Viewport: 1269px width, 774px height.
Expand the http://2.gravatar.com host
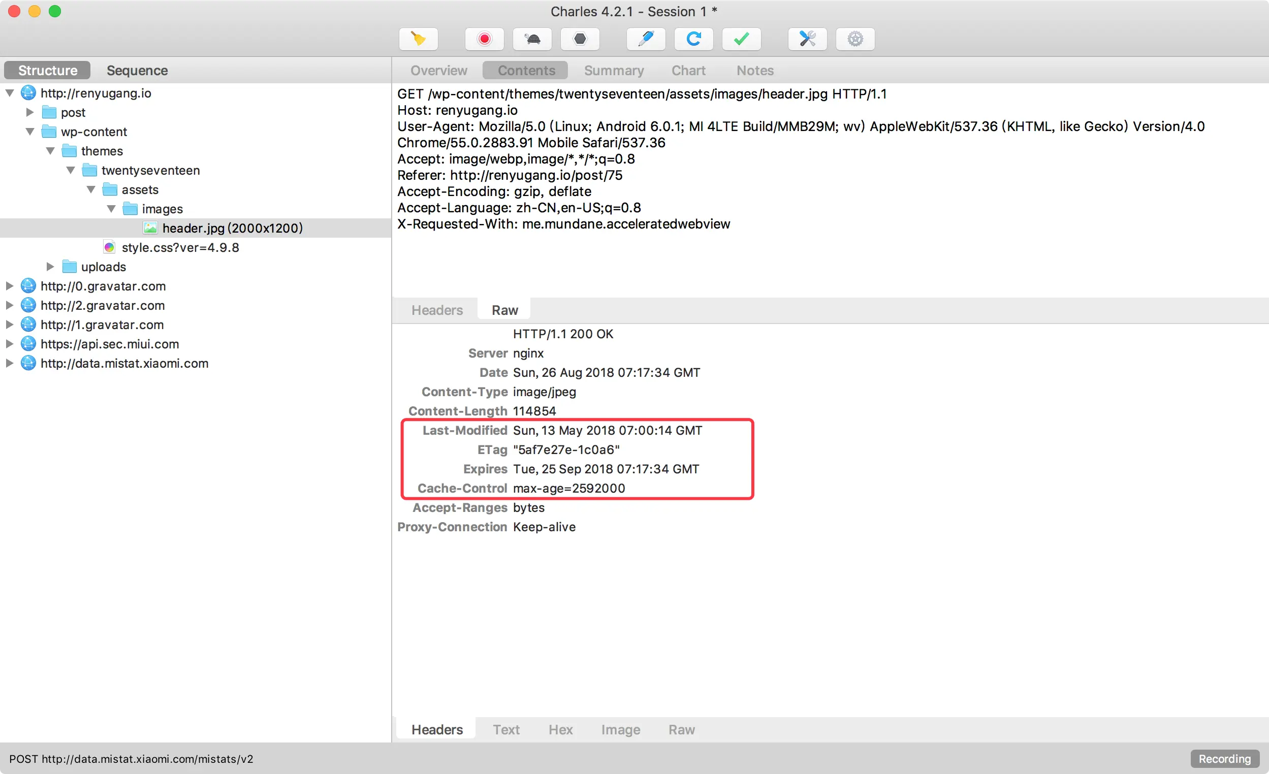coord(10,305)
